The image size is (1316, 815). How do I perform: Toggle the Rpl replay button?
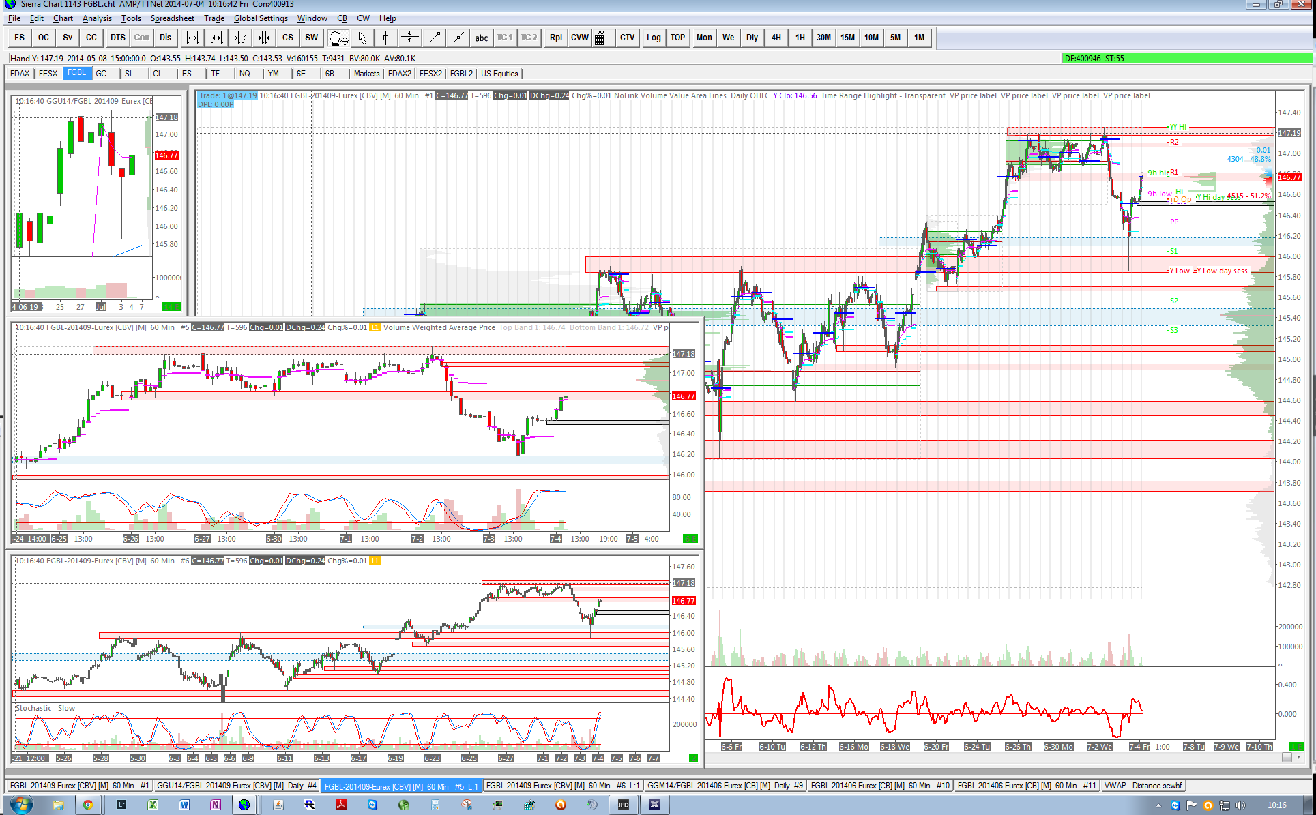tap(556, 38)
